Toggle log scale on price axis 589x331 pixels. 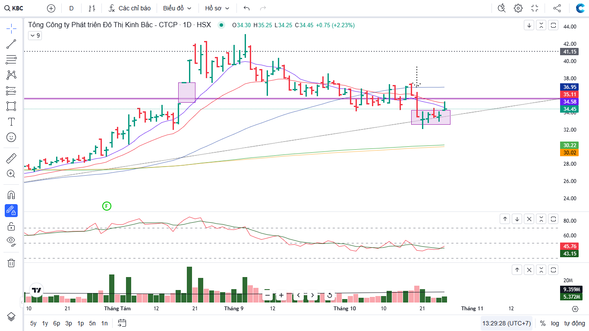coord(555,323)
